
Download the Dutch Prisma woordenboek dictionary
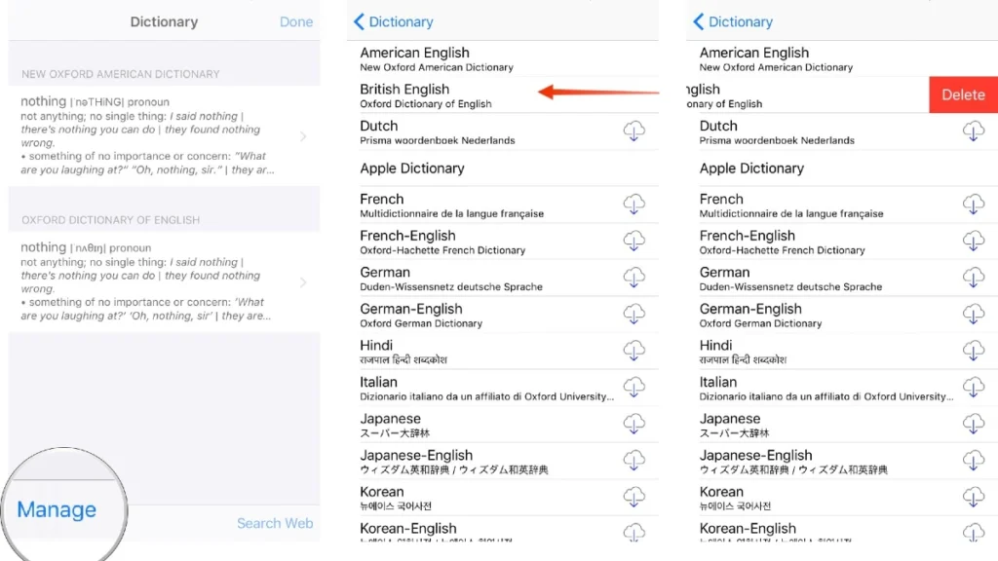(x=634, y=131)
